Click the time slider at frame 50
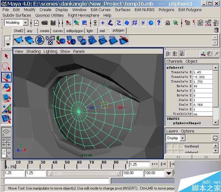This screenshot has height=192, width=221. click(65, 164)
